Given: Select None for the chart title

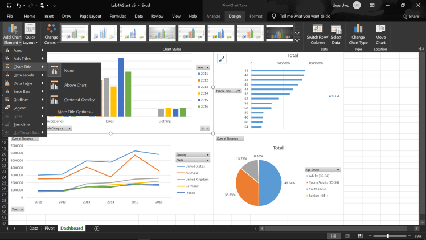Looking at the screenshot, I should 68,70.
